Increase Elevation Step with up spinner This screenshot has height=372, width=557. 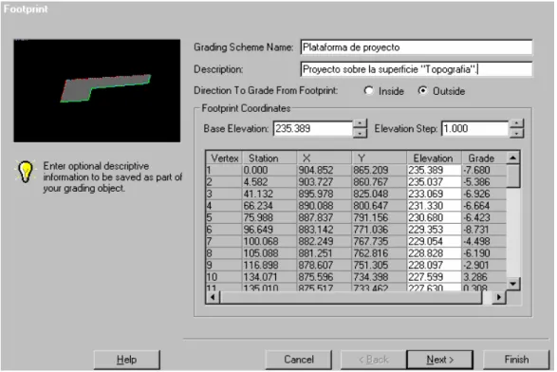[x=516, y=123]
